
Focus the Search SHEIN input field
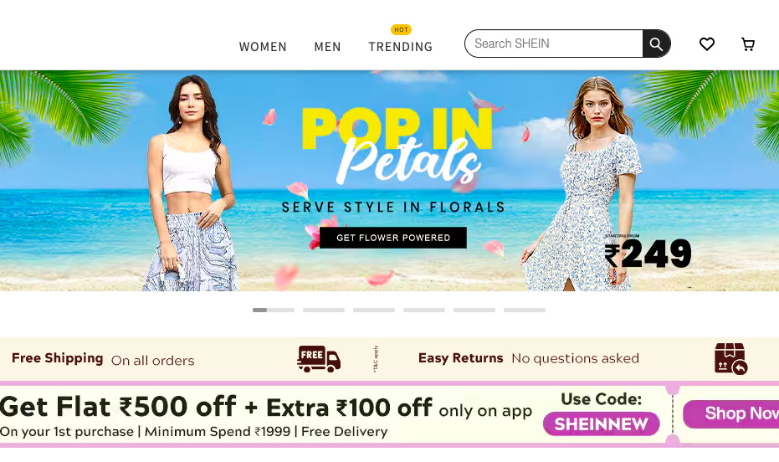[552, 44]
